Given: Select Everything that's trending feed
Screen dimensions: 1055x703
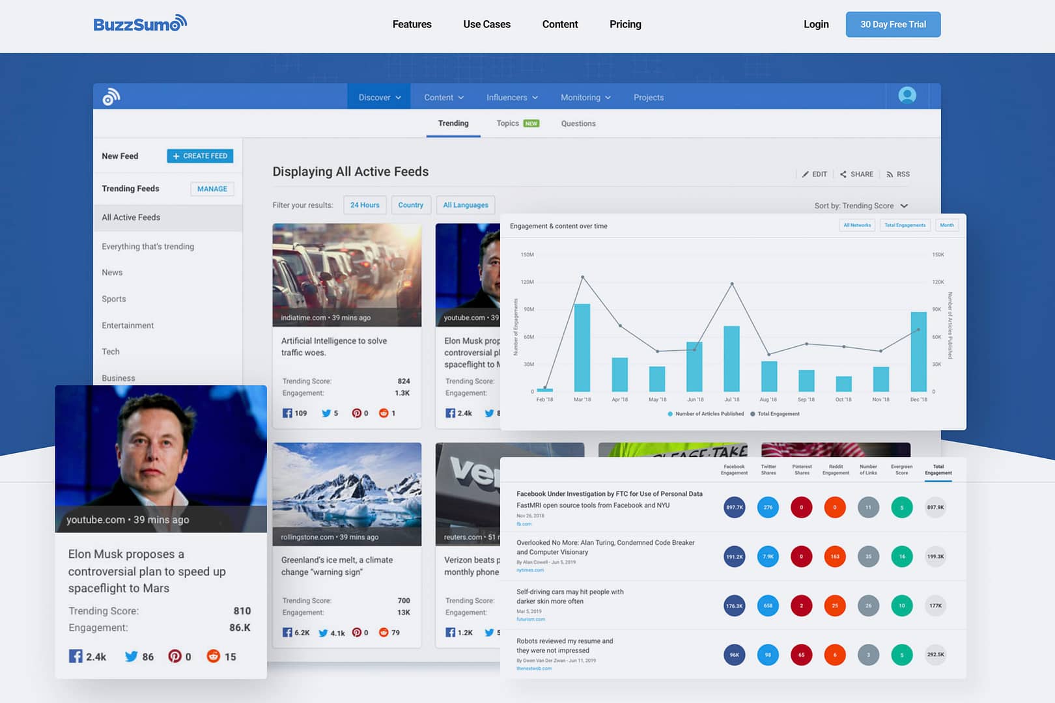Looking at the screenshot, I should [148, 247].
